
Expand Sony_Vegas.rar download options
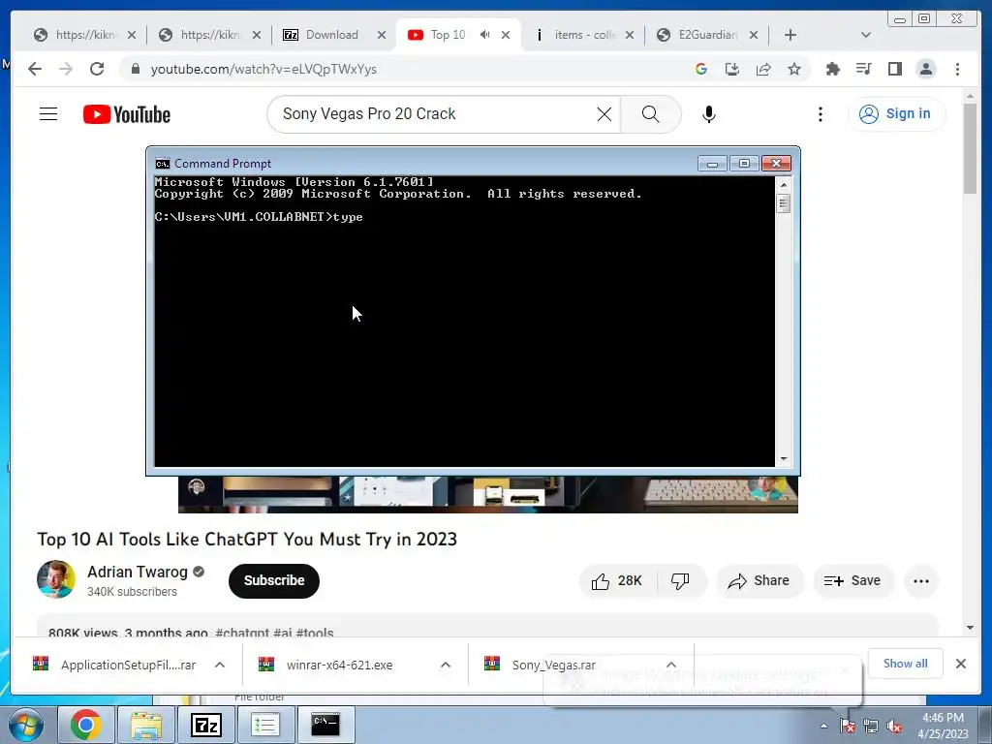point(671,665)
